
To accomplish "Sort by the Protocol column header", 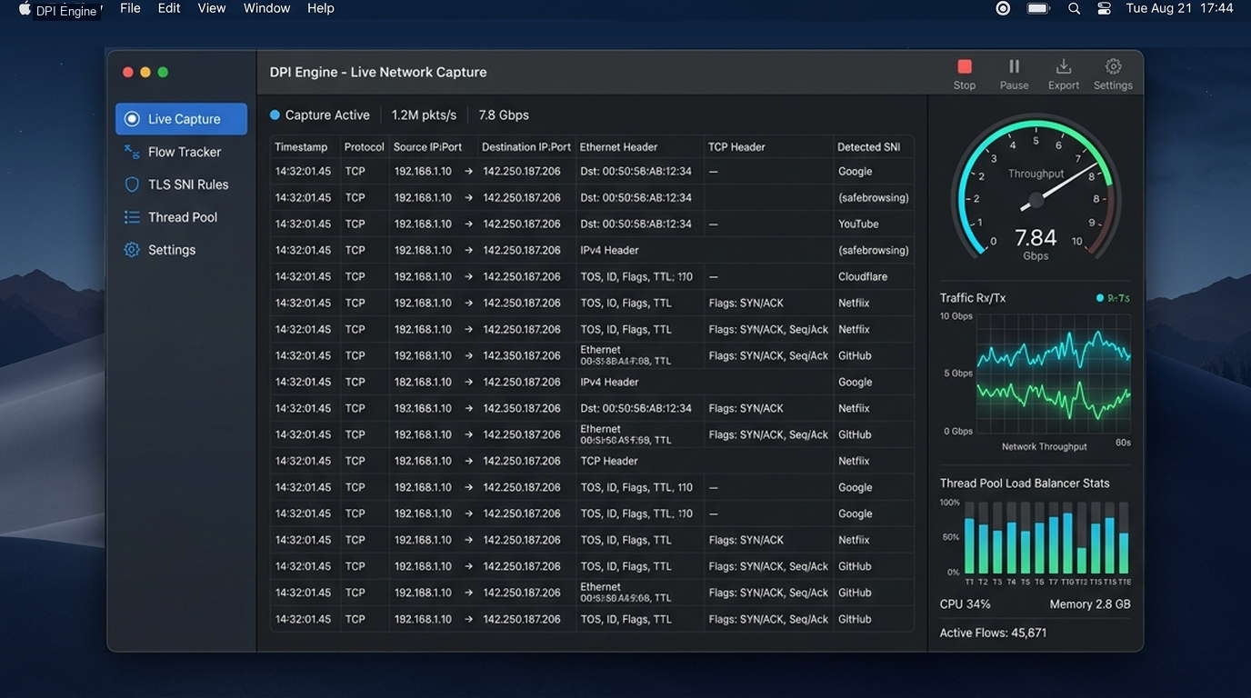I will (365, 147).
